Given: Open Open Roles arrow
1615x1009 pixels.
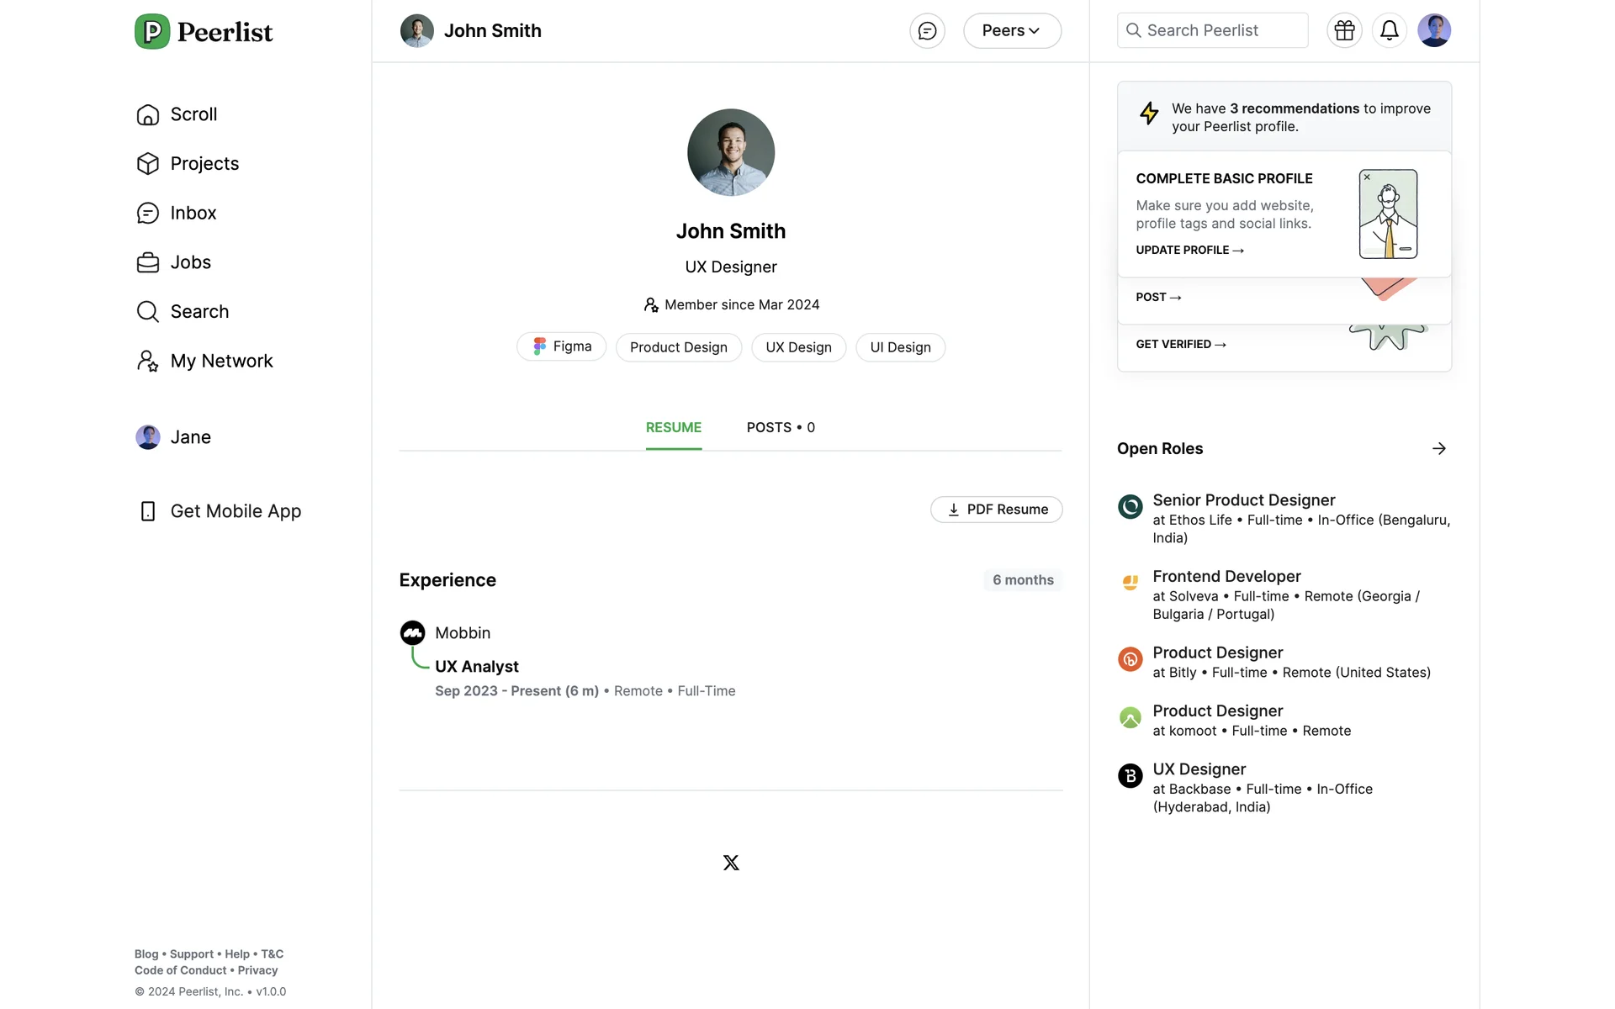Looking at the screenshot, I should tap(1438, 449).
